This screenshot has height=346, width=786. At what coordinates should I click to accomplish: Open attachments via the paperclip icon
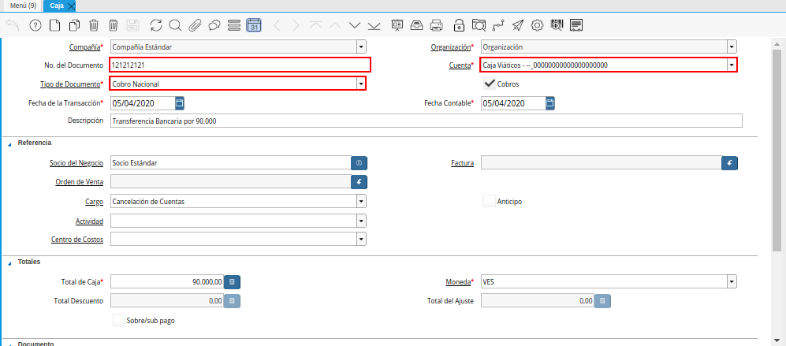(x=195, y=25)
